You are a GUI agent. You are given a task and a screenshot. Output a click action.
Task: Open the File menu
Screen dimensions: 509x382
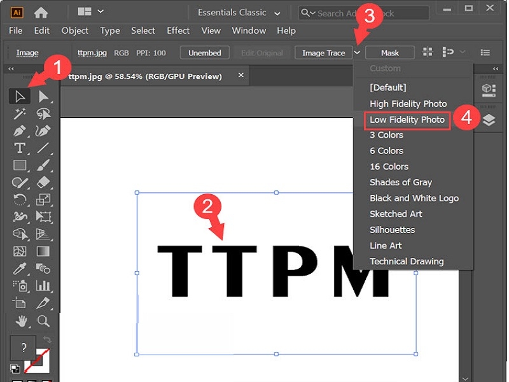tap(15, 31)
